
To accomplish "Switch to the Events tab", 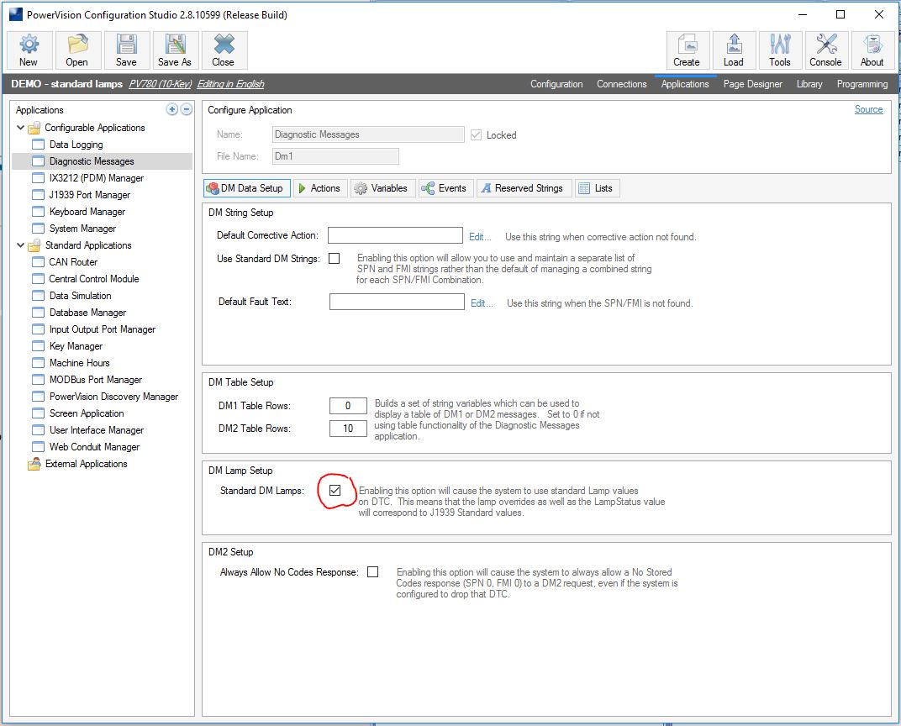I will 445,188.
